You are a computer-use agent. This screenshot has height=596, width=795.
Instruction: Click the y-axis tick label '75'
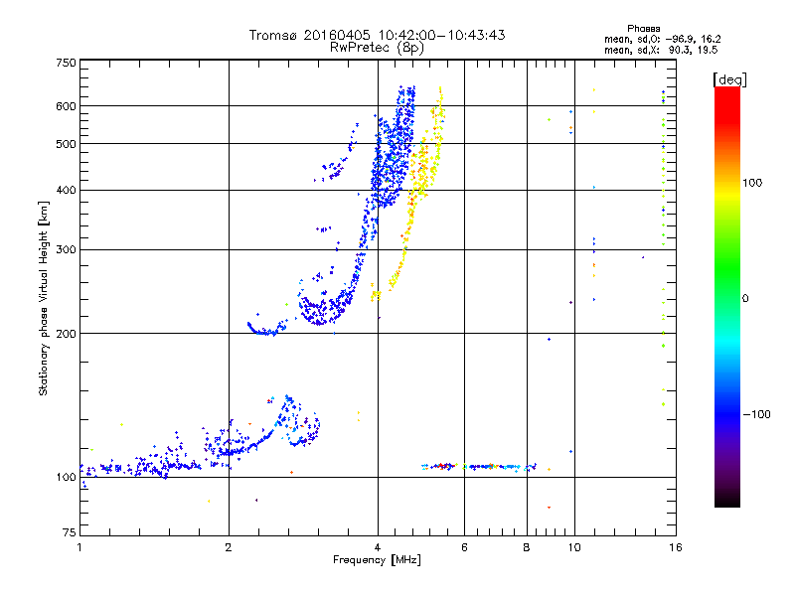[x=70, y=532]
